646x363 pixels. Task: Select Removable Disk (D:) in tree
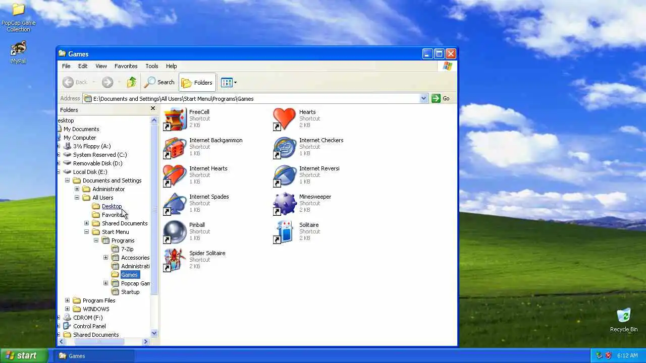tap(97, 163)
